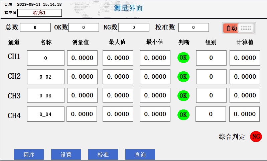Image resolution: width=267 pixels, height=161 pixels.
Task: Click the CH4 channel label
Action: point(14,115)
